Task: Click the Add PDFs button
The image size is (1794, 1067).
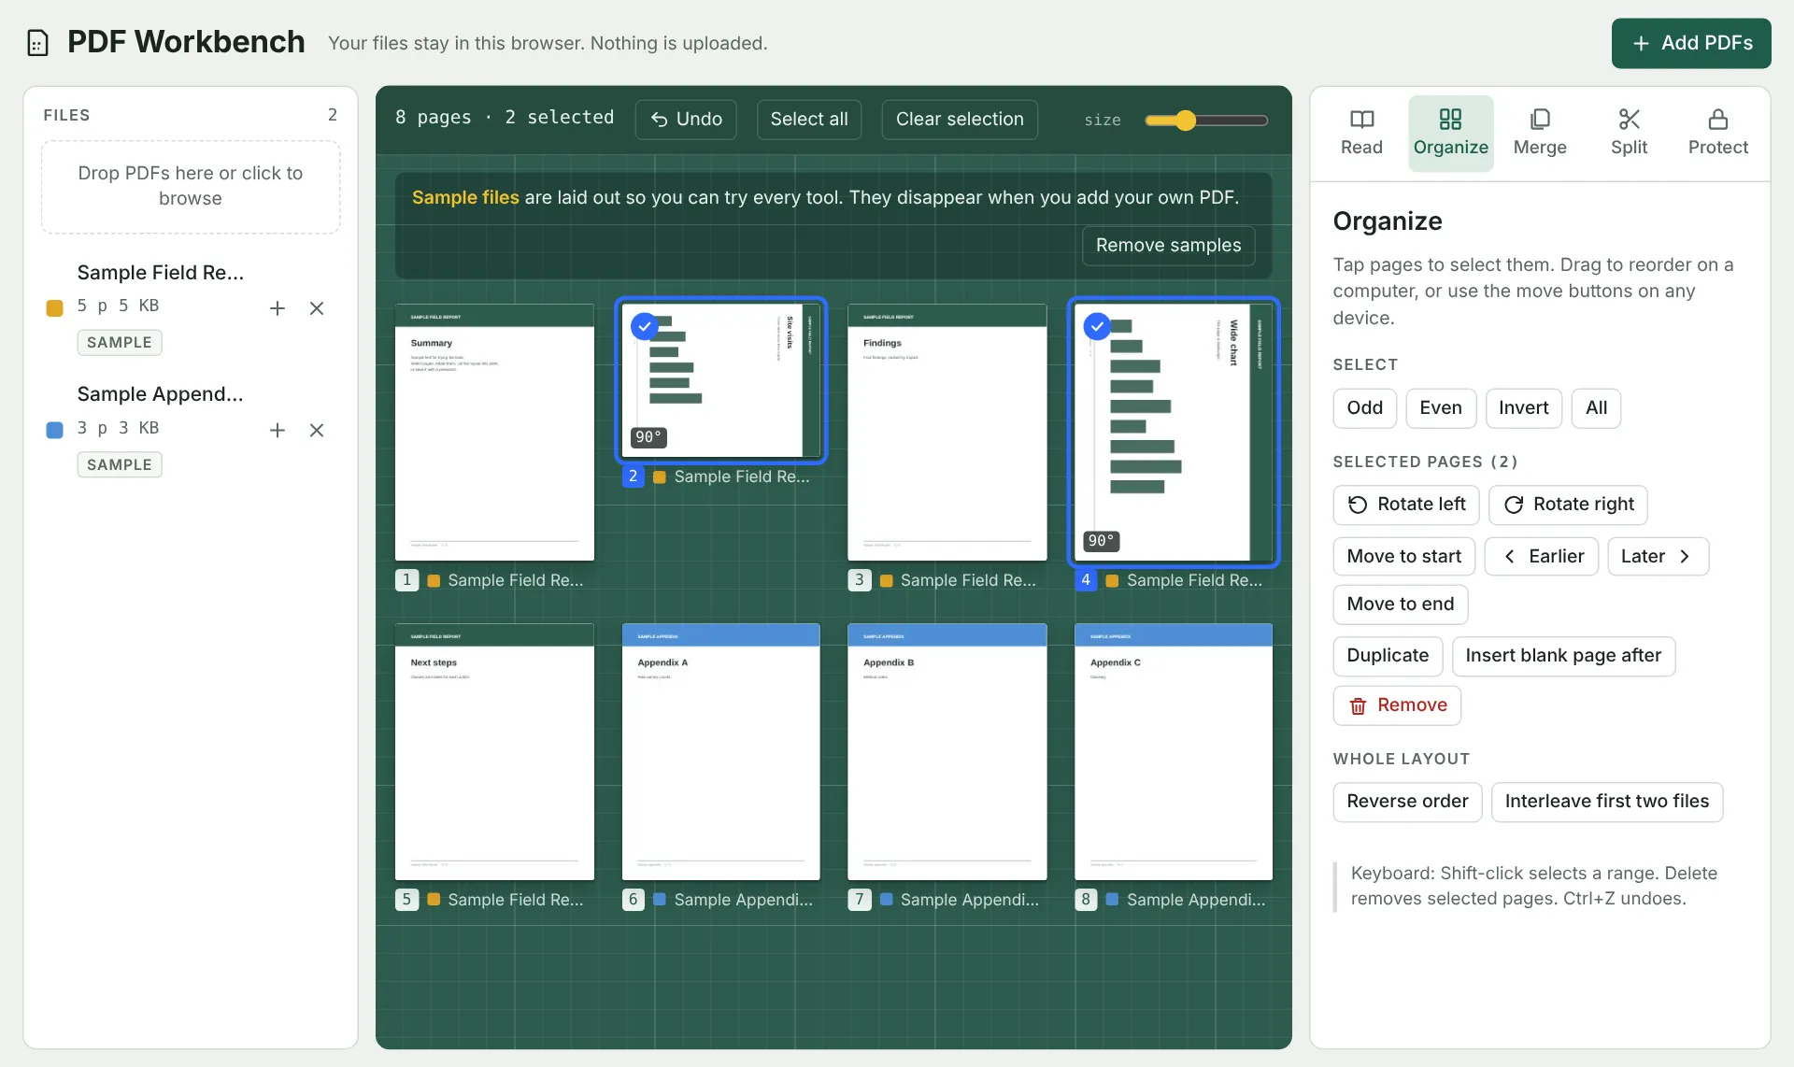Action: pos(1691,43)
